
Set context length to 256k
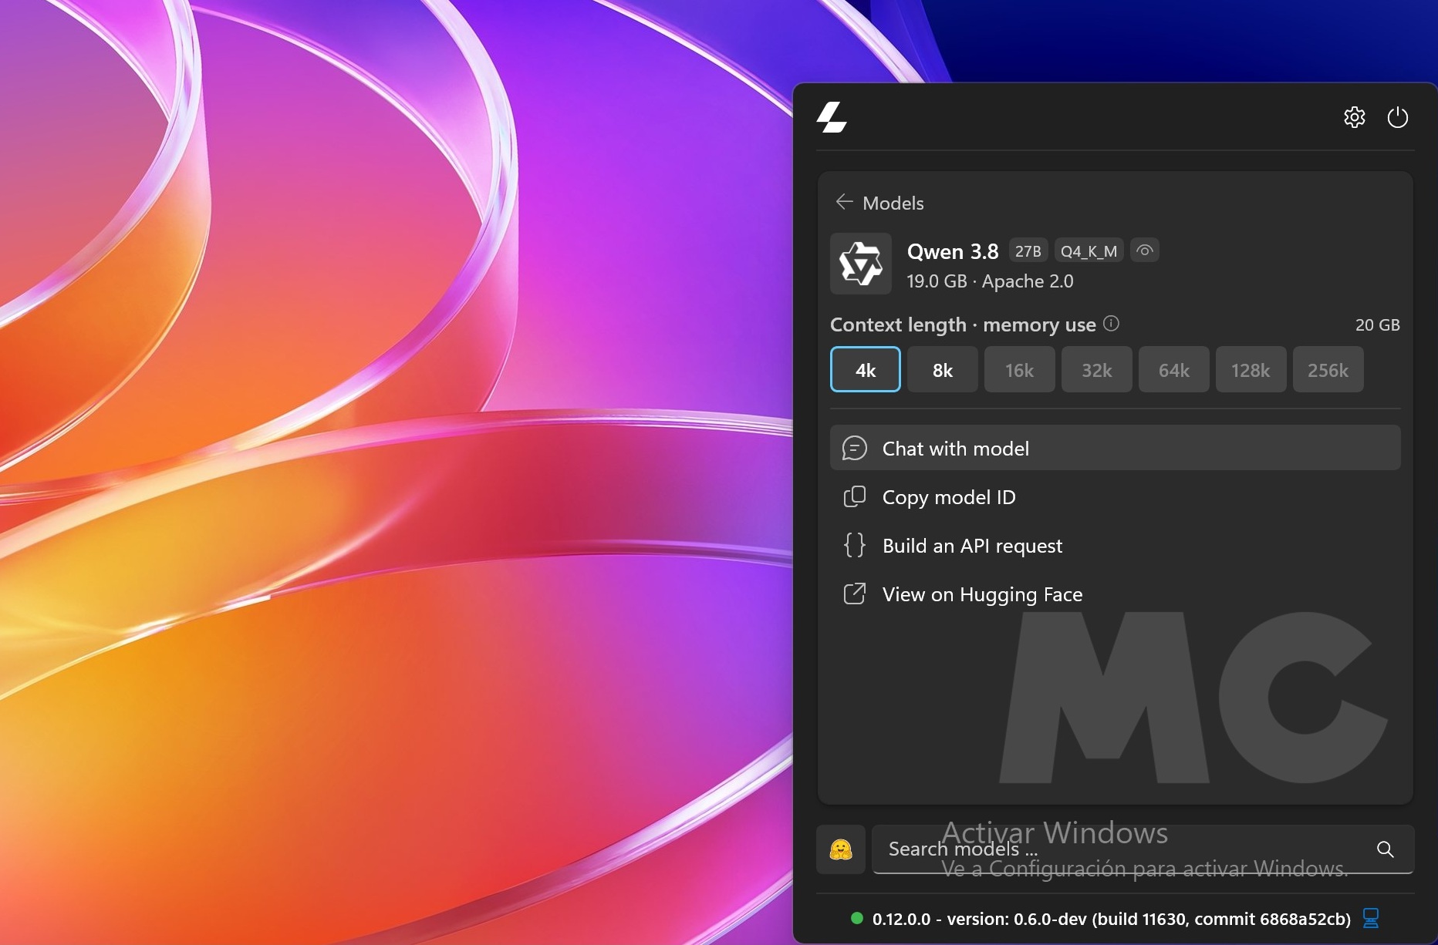tap(1328, 369)
